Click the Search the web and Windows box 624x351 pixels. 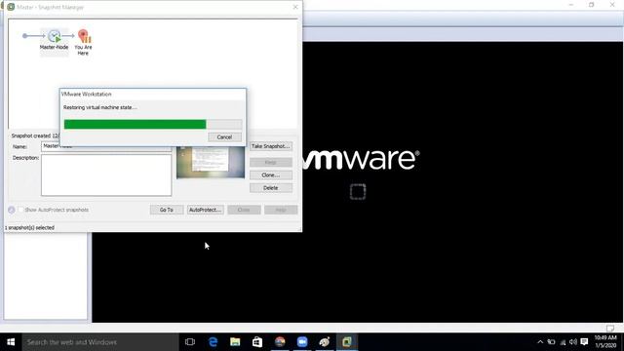100,342
